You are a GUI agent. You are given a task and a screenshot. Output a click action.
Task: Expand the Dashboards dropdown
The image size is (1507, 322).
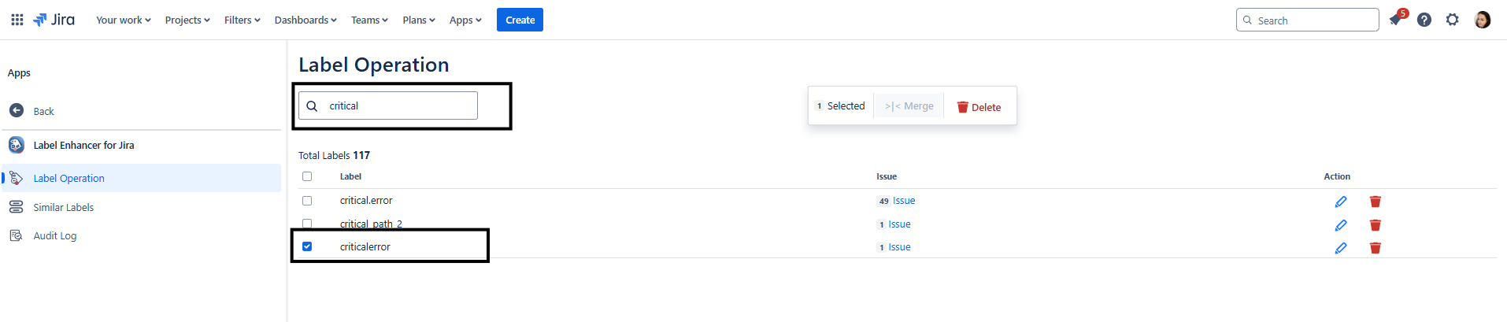click(x=305, y=20)
